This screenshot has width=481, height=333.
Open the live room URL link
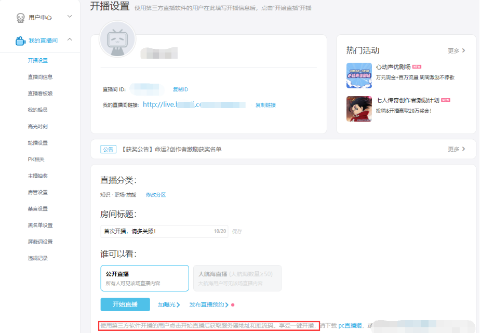coord(194,104)
